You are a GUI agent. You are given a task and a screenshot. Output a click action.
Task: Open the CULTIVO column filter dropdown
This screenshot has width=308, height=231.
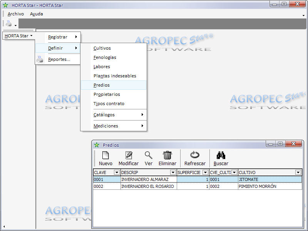[x=298, y=172]
